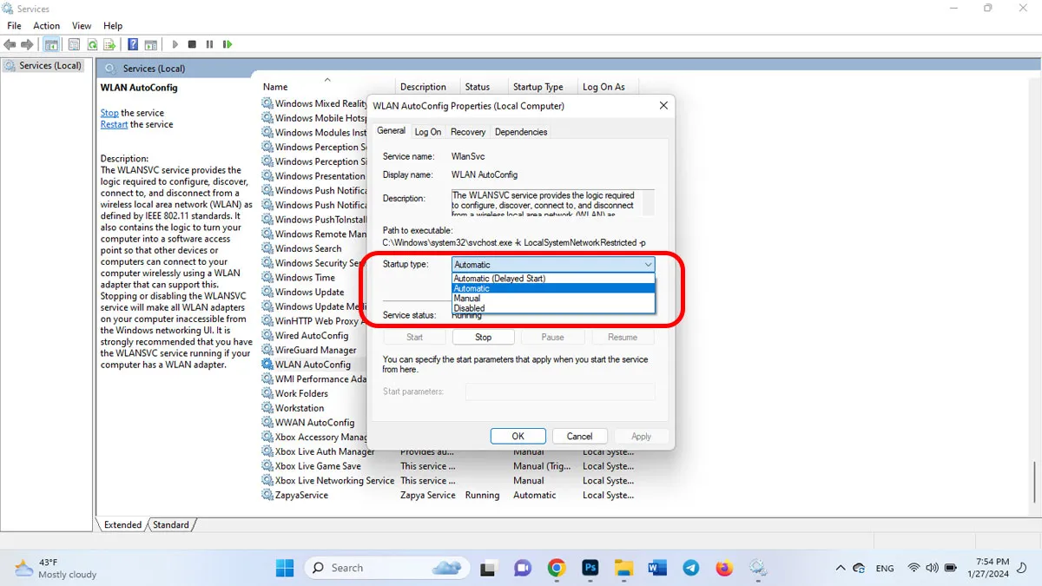This screenshot has height=586, width=1042.
Task: Switch to the Standard view tab
Action: [x=171, y=524]
